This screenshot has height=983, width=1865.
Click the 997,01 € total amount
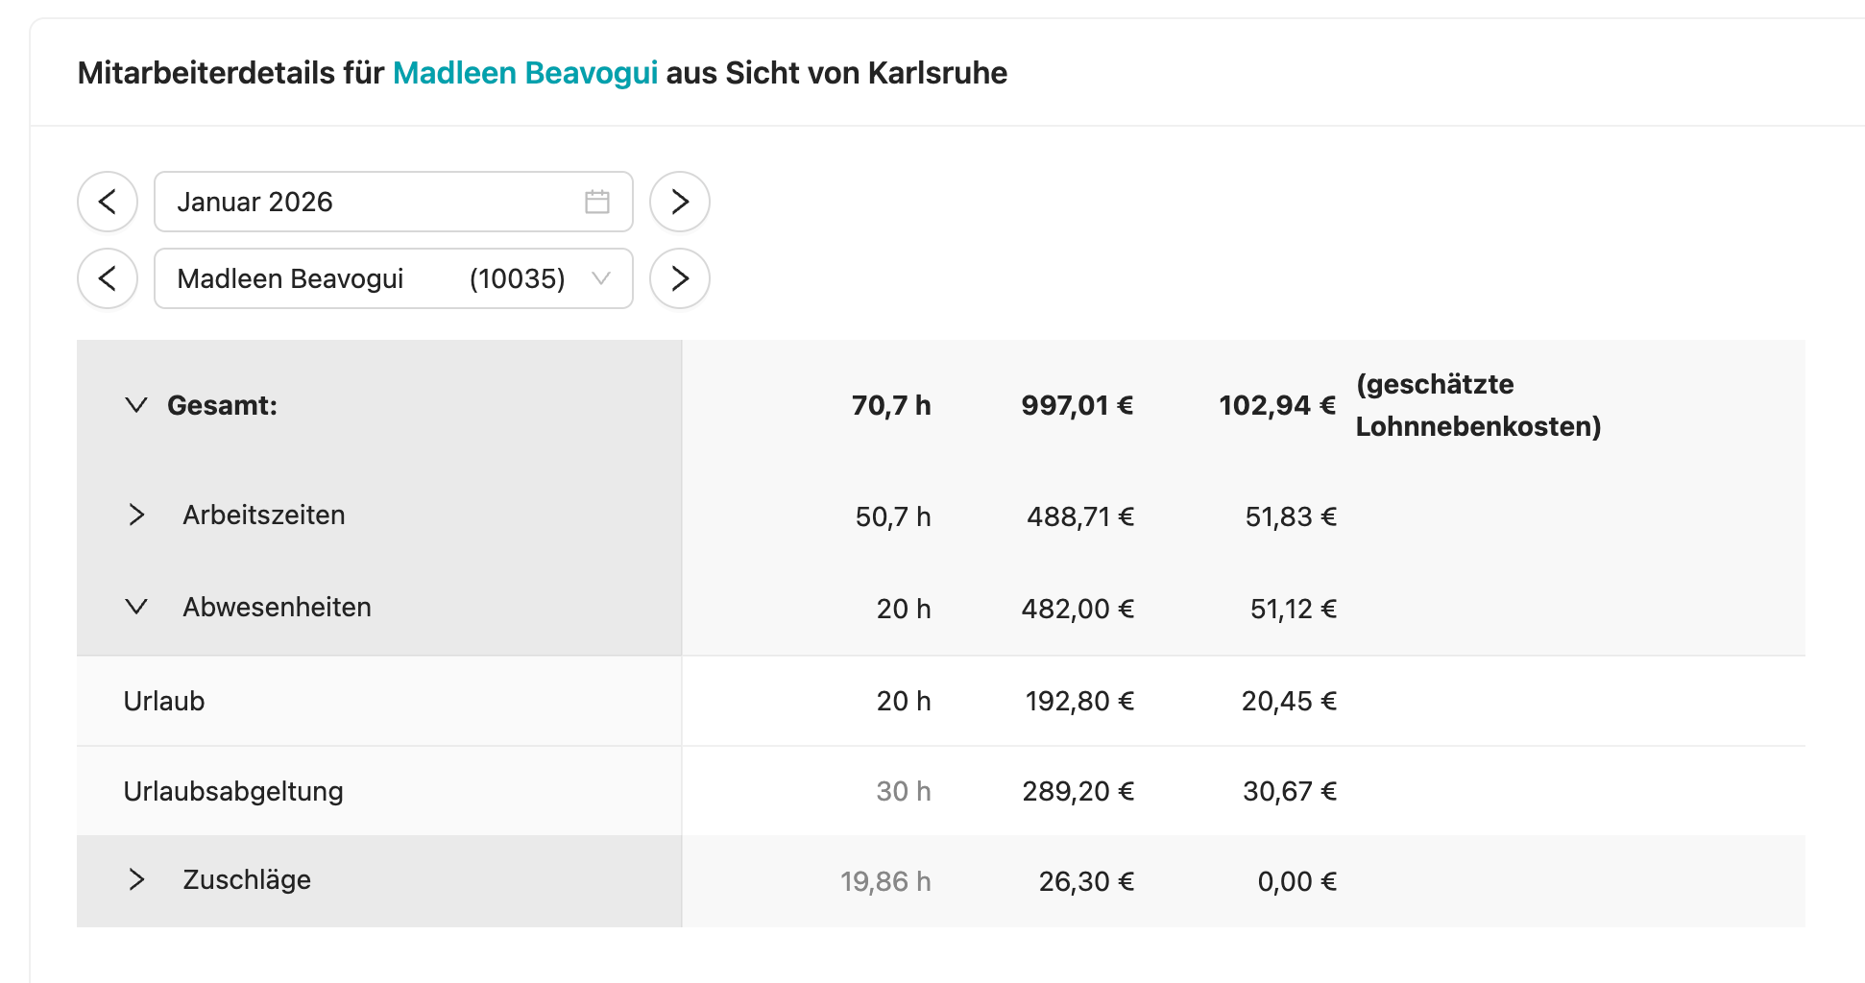pyautogui.click(x=1078, y=405)
